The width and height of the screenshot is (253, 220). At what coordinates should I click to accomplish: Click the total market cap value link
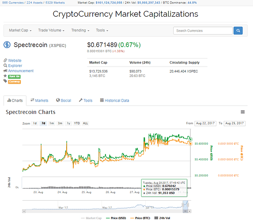click(x=109, y=3)
